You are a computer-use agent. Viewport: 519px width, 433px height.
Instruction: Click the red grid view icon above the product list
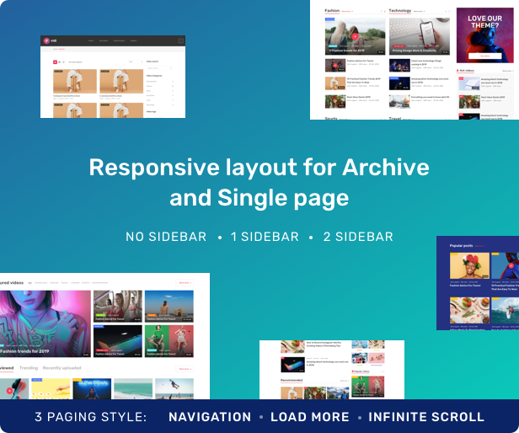[x=56, y=62]
